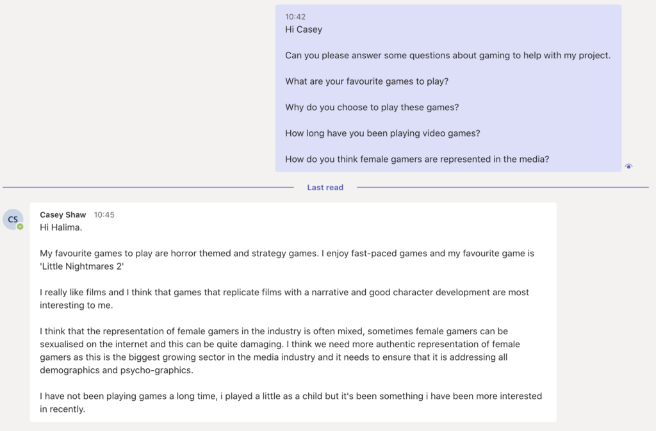This screenshot has width=656, height=431.
Task: Click paragraph about films and character development
Action: coord(284,298)
